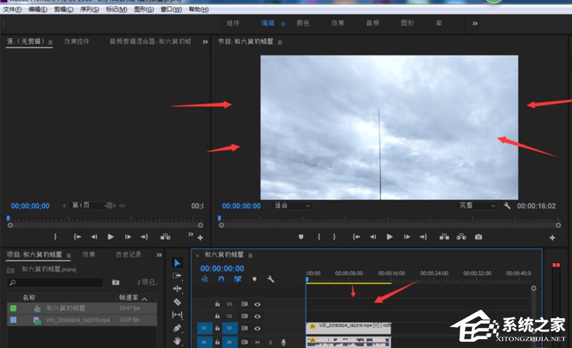Toggle V1 track output eye
572x348 pixels.
(257, 329)
